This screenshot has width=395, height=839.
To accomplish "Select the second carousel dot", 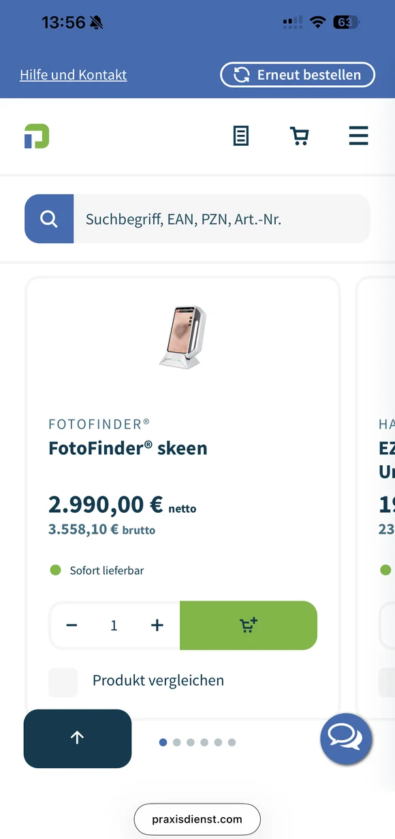I will 177,742.
